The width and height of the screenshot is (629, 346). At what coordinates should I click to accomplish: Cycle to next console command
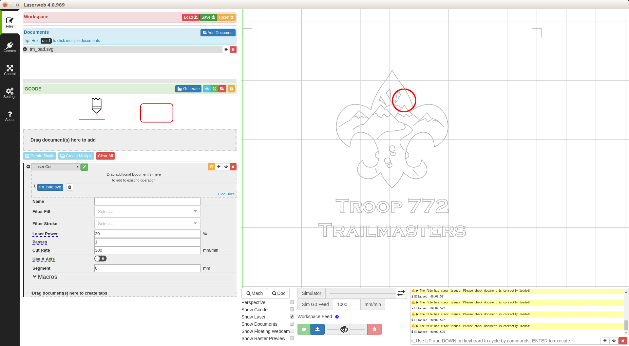click(614, 341)
